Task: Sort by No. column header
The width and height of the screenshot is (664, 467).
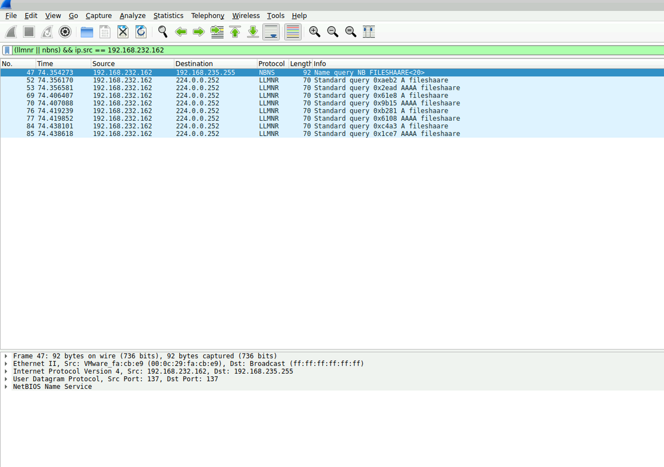Action: [18, 64]
